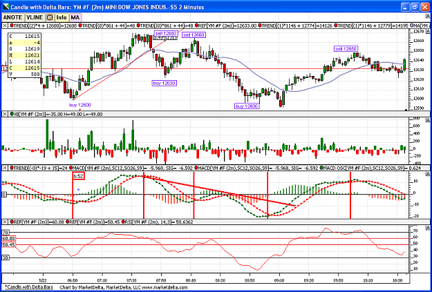Click the buy 12630 annotation label
This screenshot has height=292, width=432.
(165, 83)
